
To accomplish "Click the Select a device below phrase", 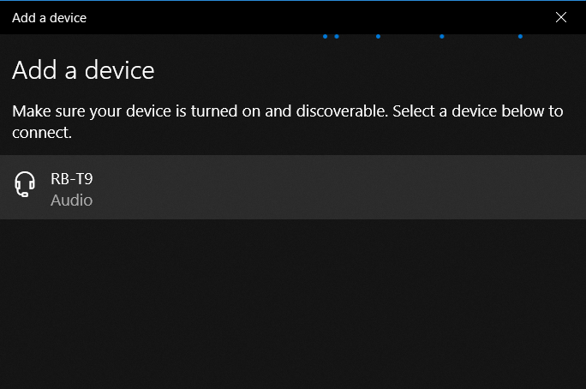I will [464, 111].
